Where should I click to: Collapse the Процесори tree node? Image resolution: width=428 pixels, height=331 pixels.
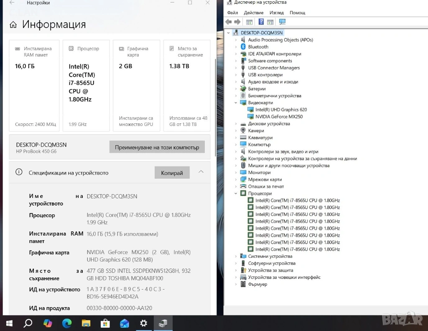point(236,193)
